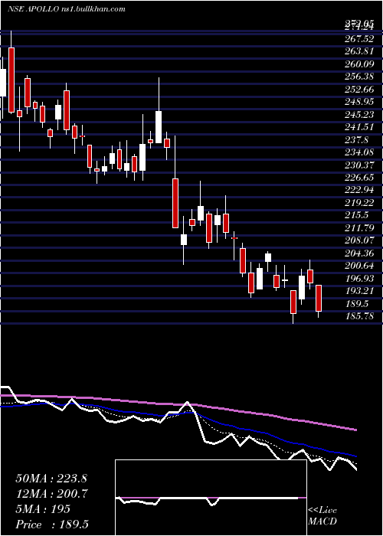Click the 215.5 price axis label
383x536 pixels.
pyautogui.click(x=357, y=215)
